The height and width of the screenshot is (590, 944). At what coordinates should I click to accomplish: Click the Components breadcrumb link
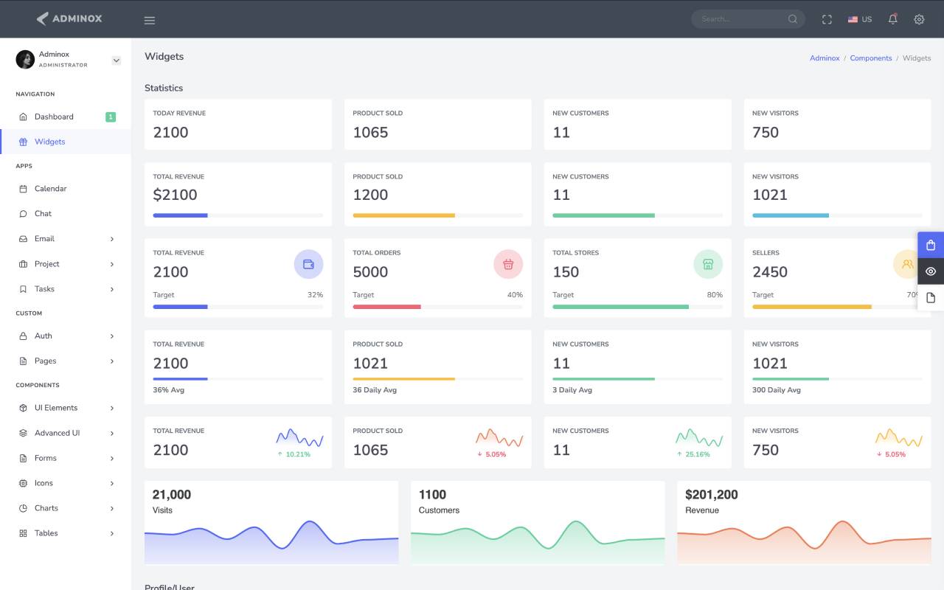tap(871, 58)
